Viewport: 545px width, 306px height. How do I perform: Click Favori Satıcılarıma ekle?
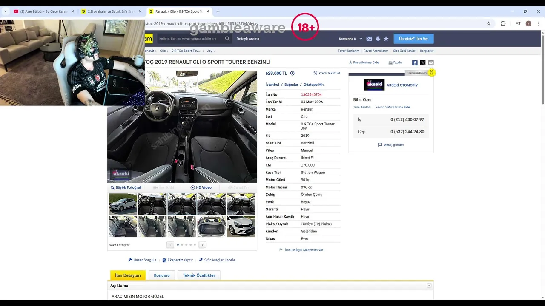click(393, 107)
